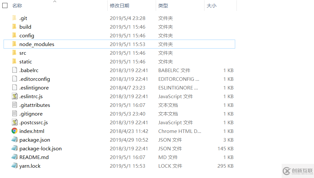The width and height of the screenshot is (314, 178).
Task: Click the EDITORCONFIG ... type cell
Action: click(179, 79)
